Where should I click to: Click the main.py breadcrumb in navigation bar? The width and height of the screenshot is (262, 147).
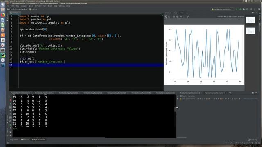coord(33,9)
